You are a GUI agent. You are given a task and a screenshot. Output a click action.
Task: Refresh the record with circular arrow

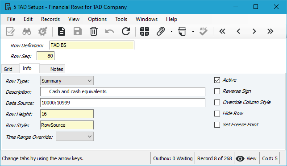coord(126,31)
